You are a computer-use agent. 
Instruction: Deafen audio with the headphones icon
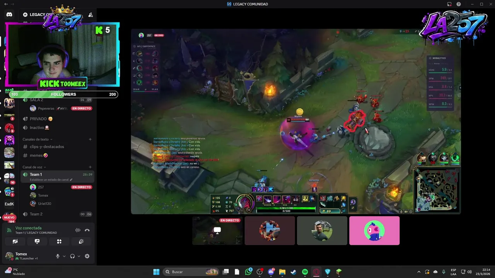72,256
